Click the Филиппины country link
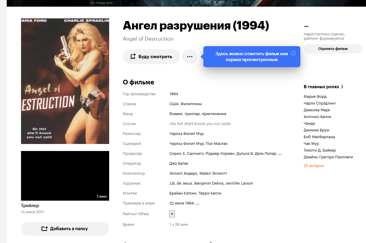 click(191, 104)
